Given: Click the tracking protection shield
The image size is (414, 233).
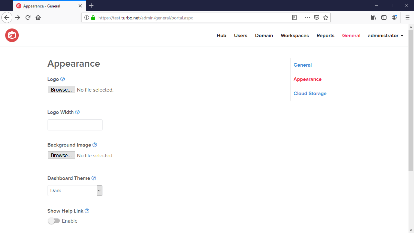Looking at the screenshot, I should (x=316, y=17).
